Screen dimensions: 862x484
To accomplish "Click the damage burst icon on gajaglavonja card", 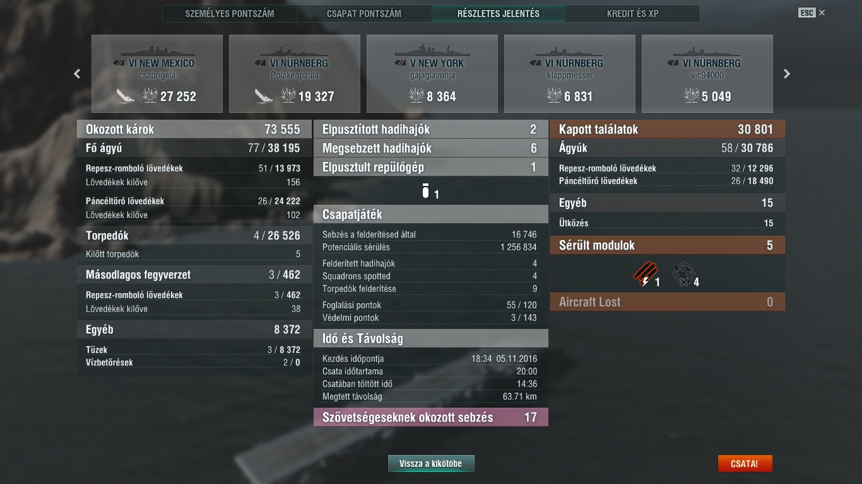I will (x=416, y=96).
